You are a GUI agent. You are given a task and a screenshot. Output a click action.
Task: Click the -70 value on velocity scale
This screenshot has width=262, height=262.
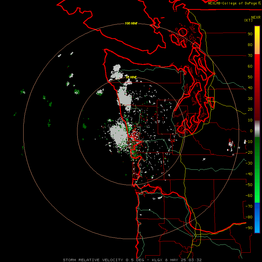249,206
